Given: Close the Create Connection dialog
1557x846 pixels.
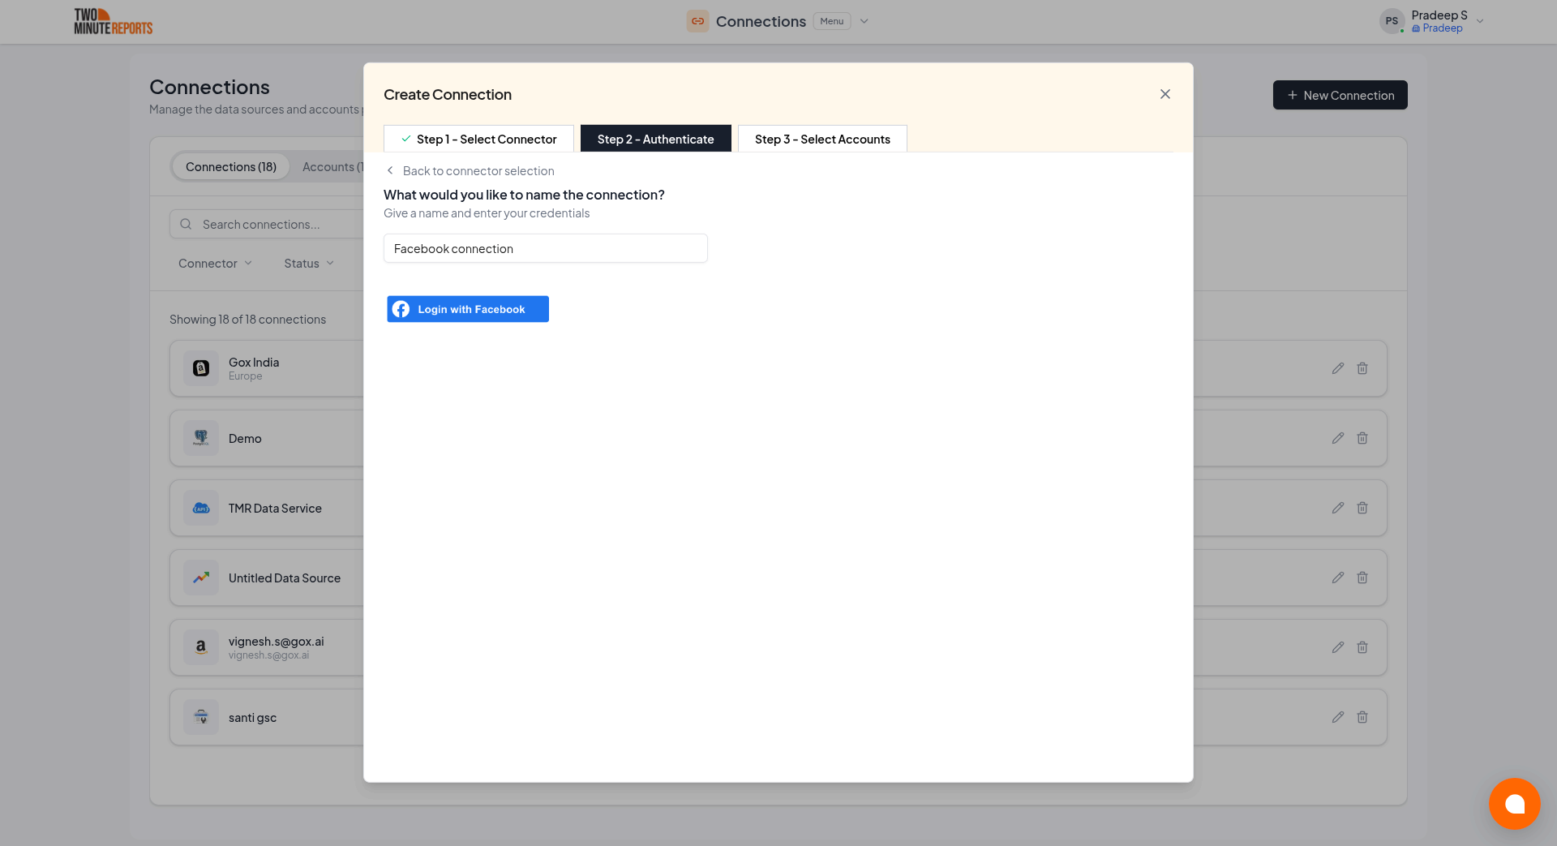Looking at the screenshot, I should (1165, 94).
